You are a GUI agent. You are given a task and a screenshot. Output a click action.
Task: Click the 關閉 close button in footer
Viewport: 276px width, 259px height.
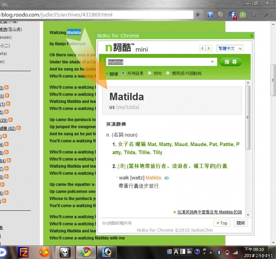[x=241, y=223]
